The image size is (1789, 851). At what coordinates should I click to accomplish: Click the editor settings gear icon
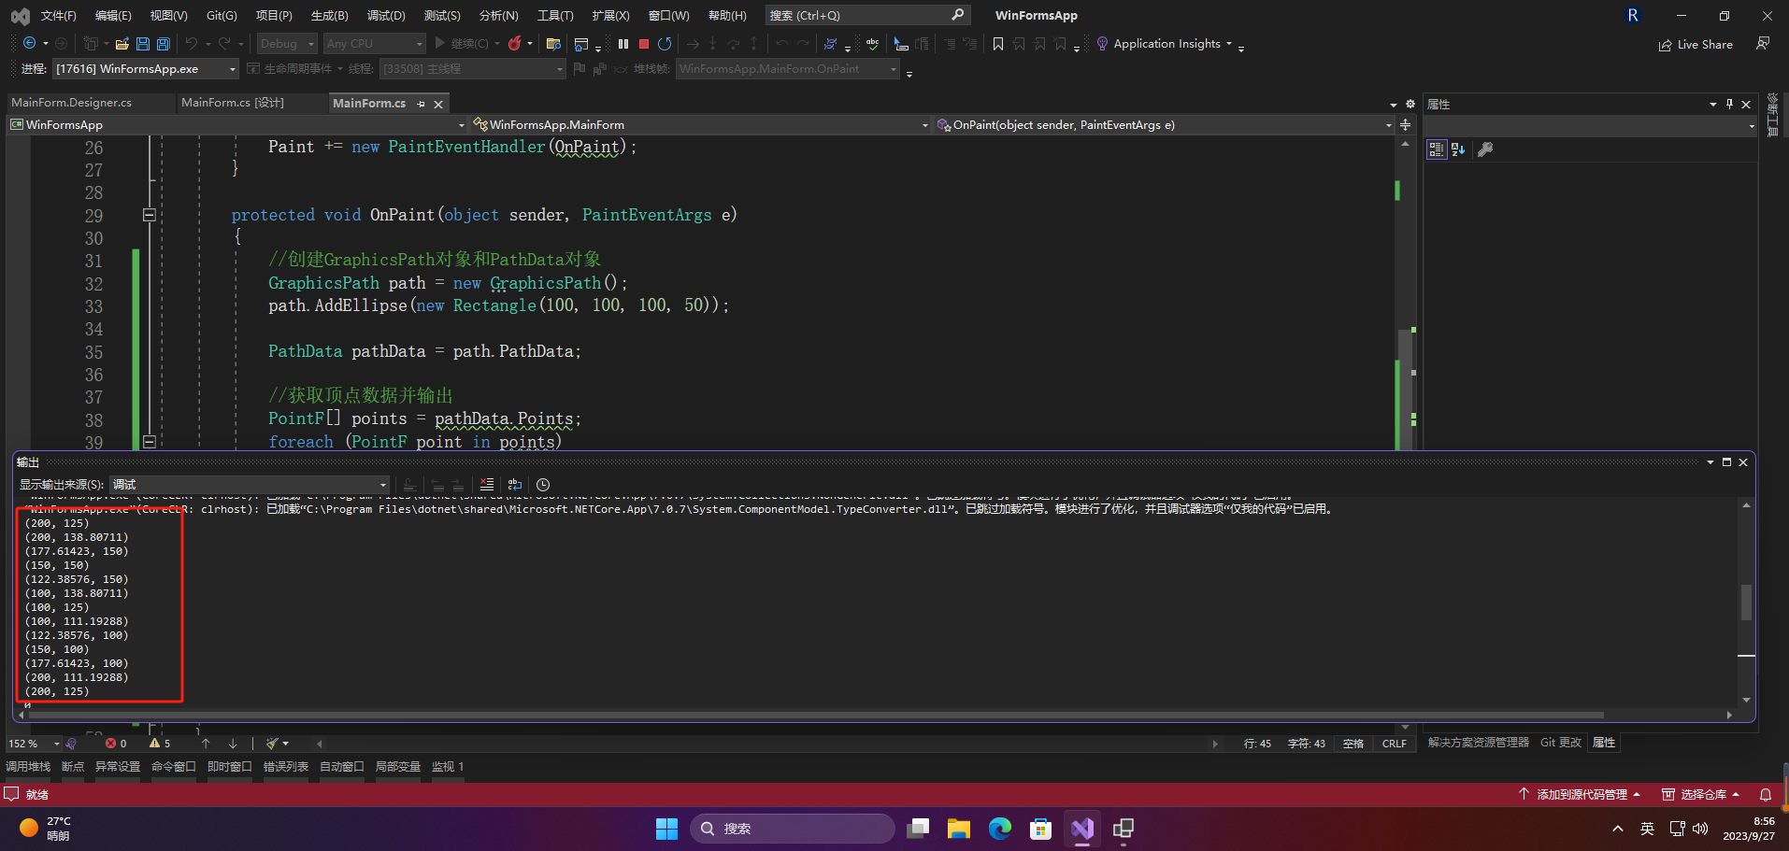1410,104
